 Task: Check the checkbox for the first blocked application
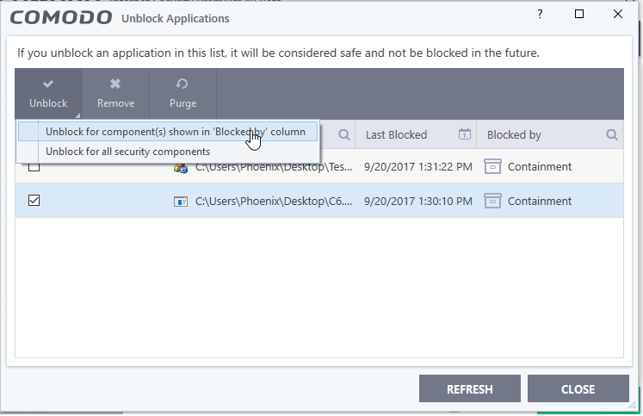pyautogui.click(x=34, y=166)
